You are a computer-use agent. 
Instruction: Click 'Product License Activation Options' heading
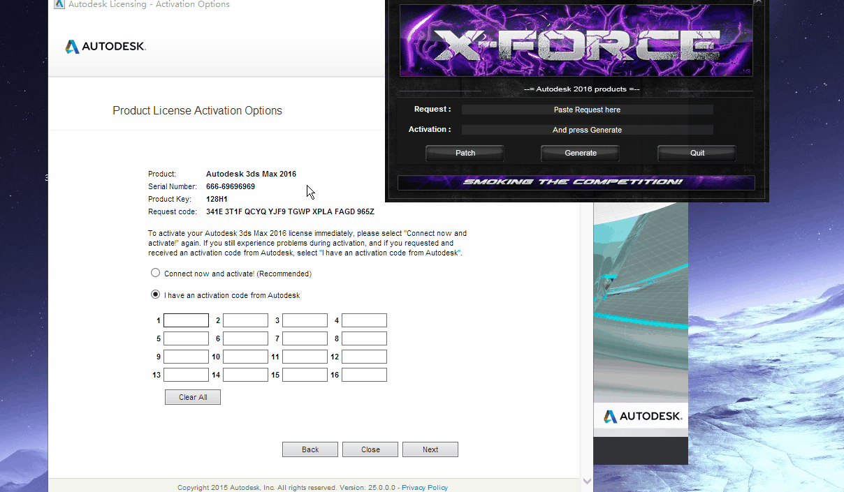click(198, 110)
